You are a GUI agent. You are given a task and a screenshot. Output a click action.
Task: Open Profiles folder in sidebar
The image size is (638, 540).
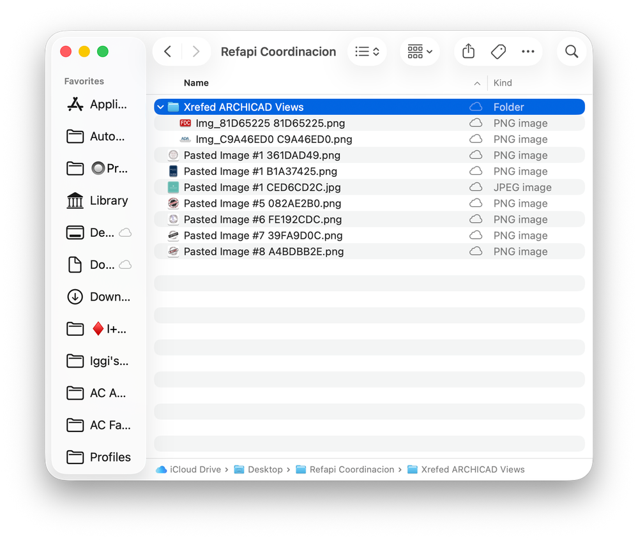coord(98,457)
